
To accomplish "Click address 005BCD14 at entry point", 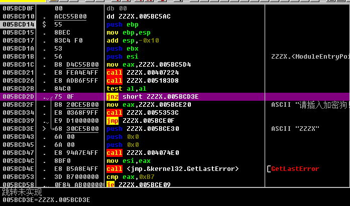I will tap(19, 24).
